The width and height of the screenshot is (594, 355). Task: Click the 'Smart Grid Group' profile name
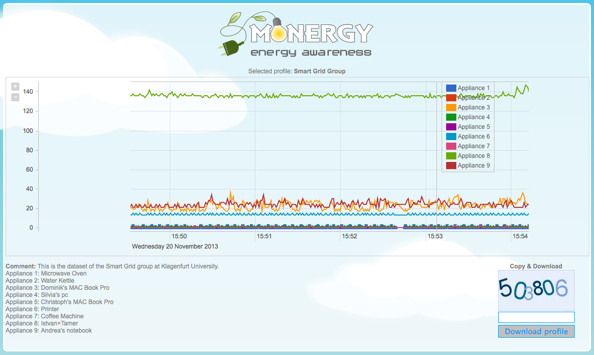(x=319, y=71)
